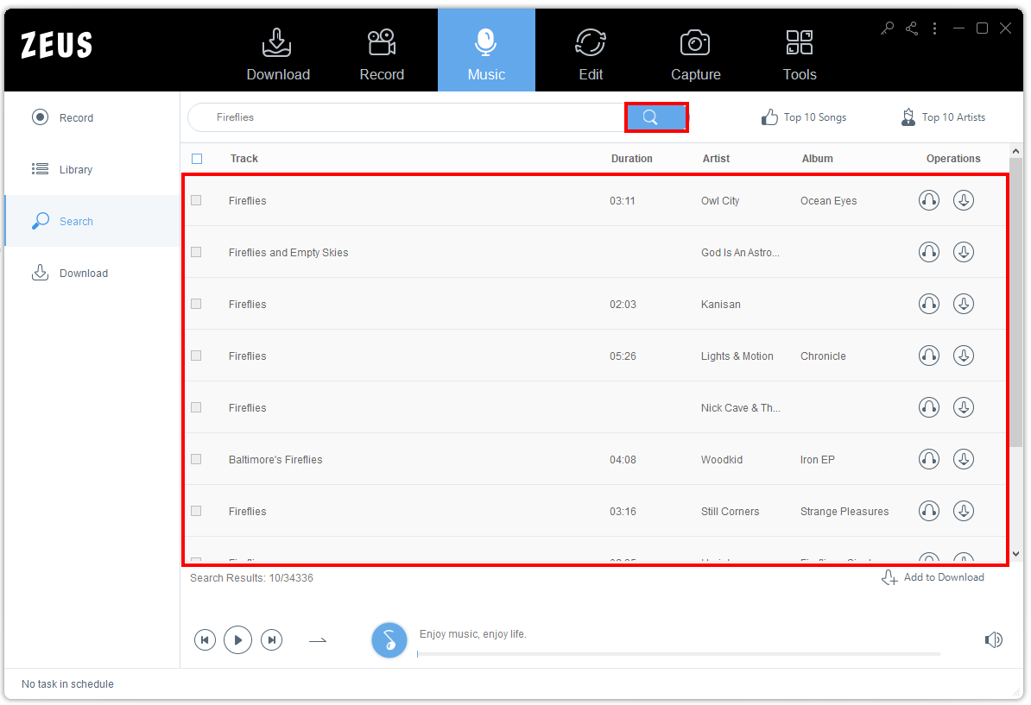Click the "No task in schedule" status text
This screenshot has height=705, width=1031.
coord(67,684)
